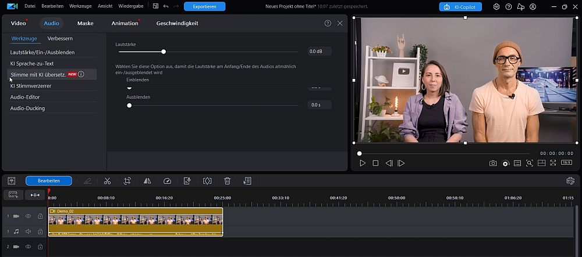Click the document import icon in timeline toolbar
Image resolution: width=582 pixels, height=257 pixels.
pos(187,181)
